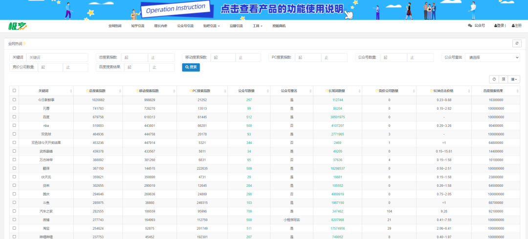Click the sort arrows on 长尾词数量 column
Viewport: 528px width, 239px height.
[x=360, y=91]
